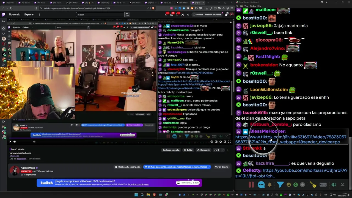
Task: Click the blue chat bubble icon in Social Stream
Action: tap(261, 185)
